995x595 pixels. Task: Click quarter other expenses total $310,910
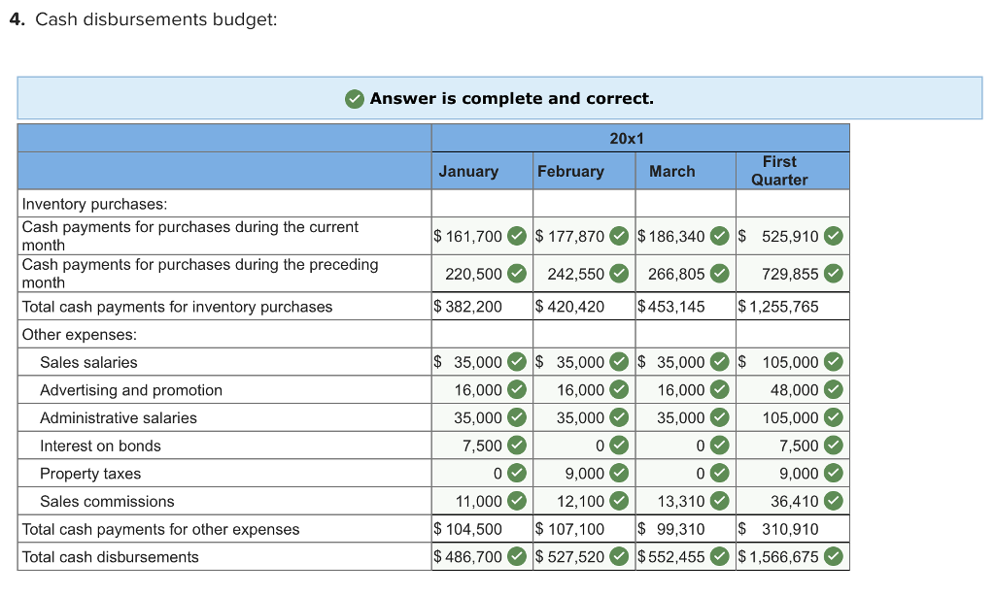pyautogui.click(x=778, y=529)
